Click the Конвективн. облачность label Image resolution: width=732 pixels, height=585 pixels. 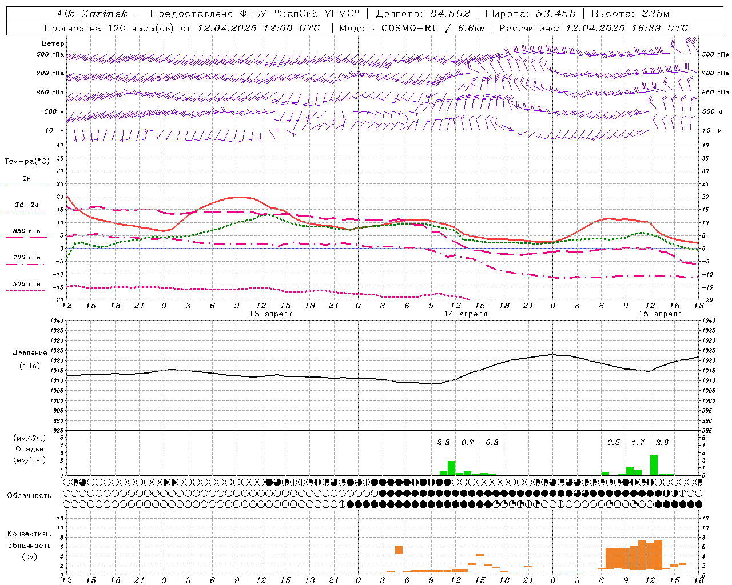coord(29,540)
